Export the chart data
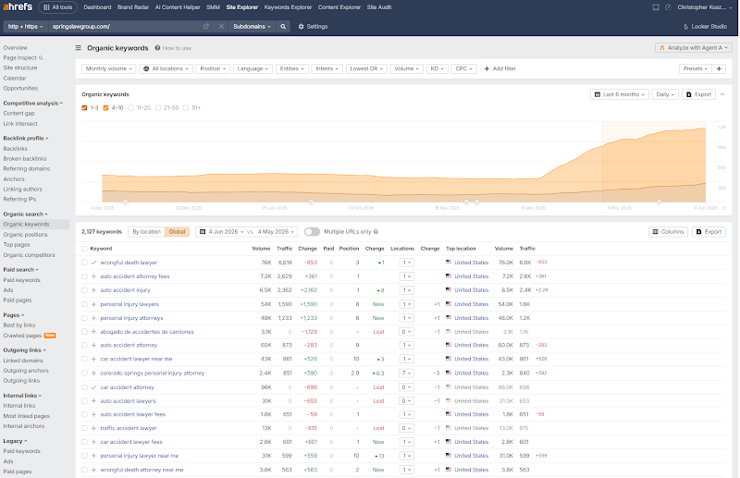740x478 pixels. (x=698, y=94)
